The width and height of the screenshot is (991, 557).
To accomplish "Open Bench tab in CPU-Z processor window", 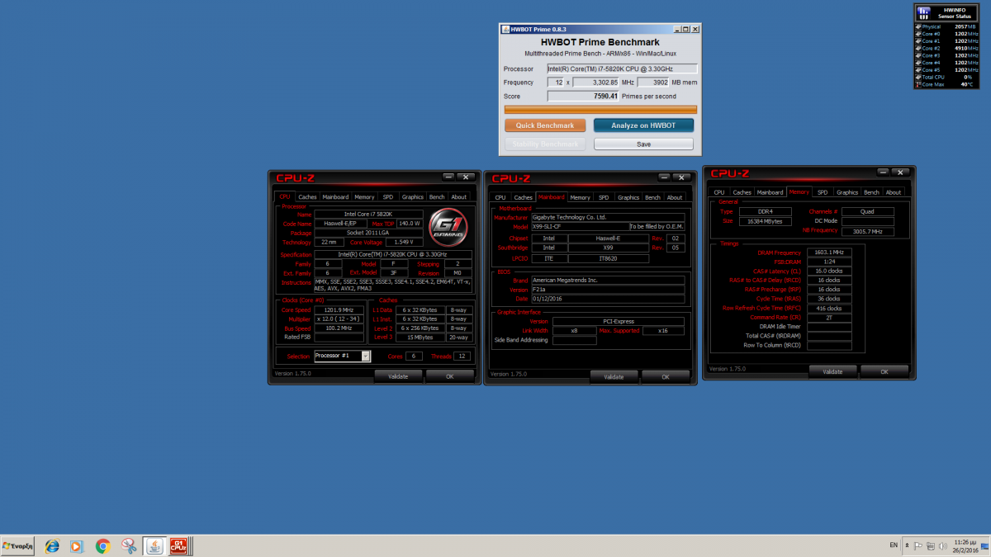I will pyautogui.click(x=437, y=197).
